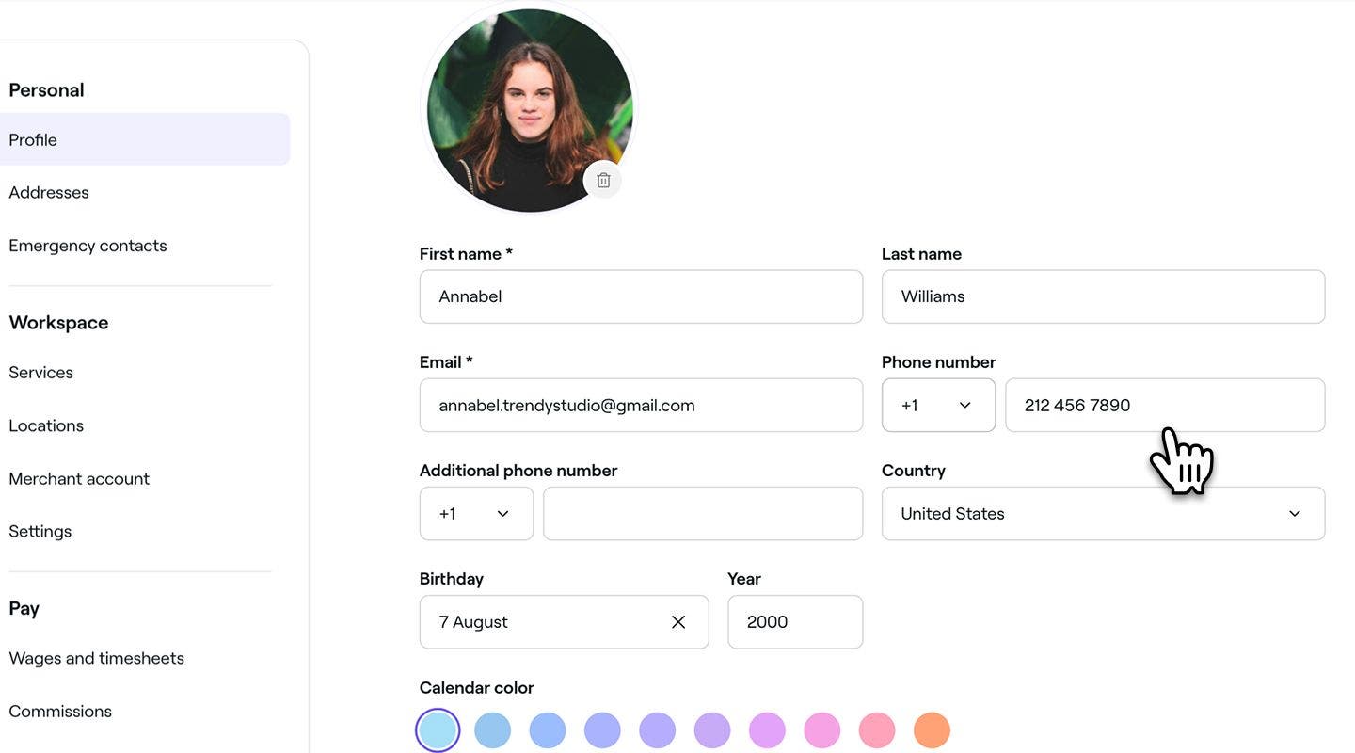Open Merchant account page
Screen dimensions: 1355x753
(x=79, y=478)
